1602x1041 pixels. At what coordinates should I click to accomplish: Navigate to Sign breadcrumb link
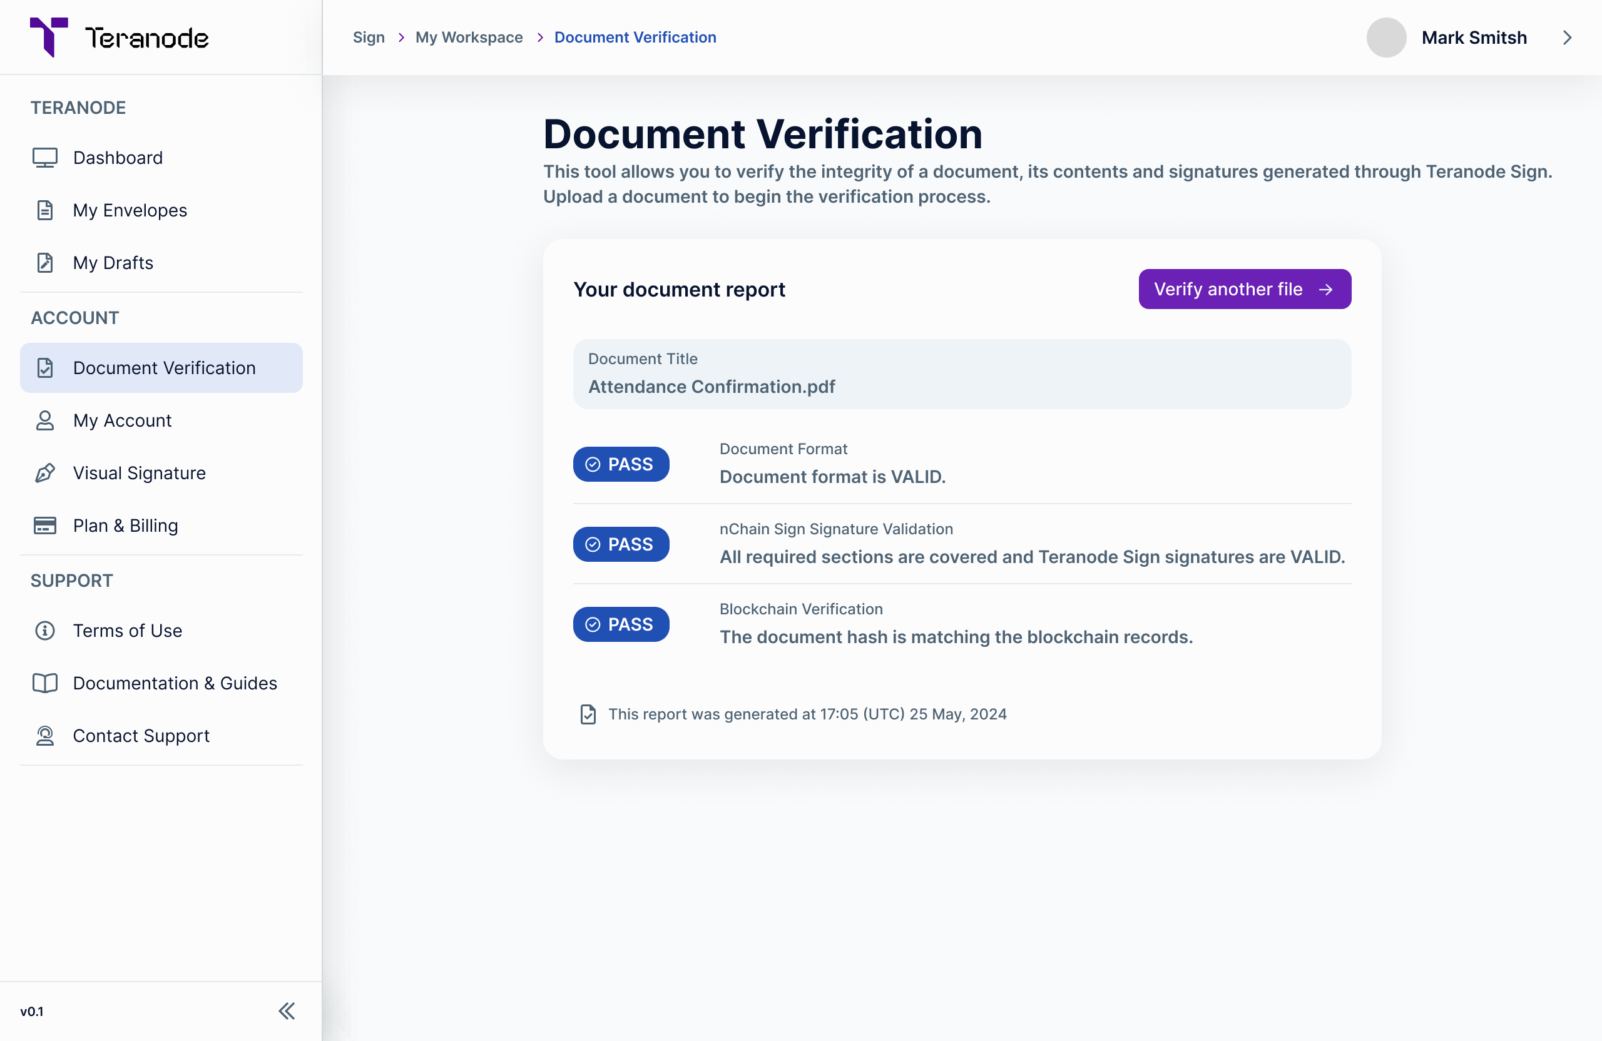pos(368,38)
